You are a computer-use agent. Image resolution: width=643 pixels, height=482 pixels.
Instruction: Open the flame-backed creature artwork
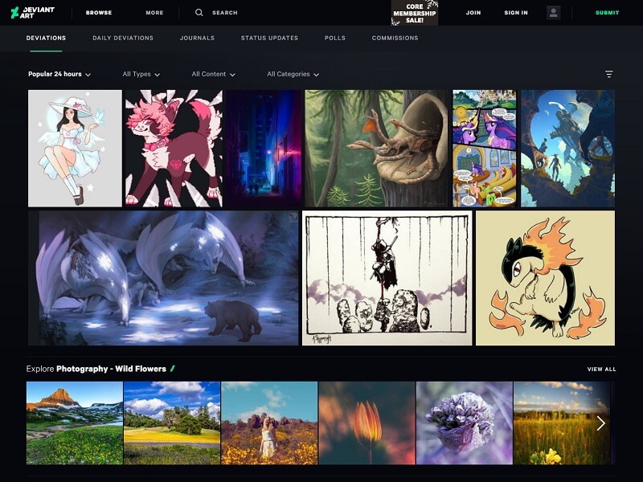click(545, 278)
